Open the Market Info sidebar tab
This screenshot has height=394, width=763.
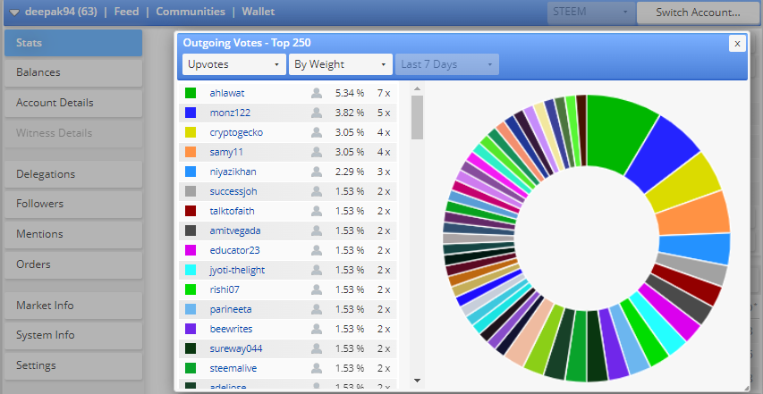73,305
